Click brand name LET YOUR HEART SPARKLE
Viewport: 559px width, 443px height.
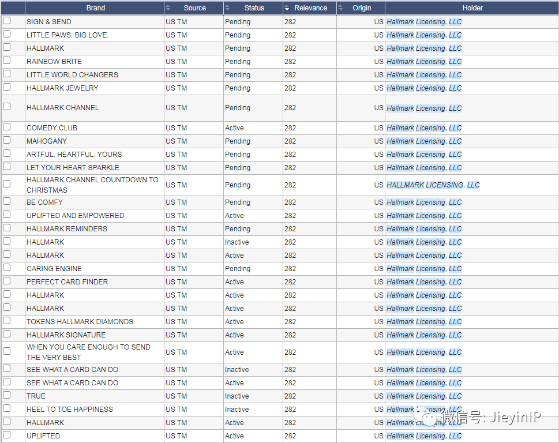(x=73, y=167)
